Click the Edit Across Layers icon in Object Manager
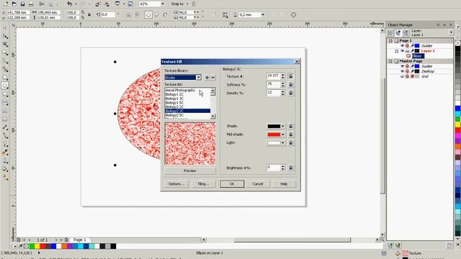Viewport: 461px width, 259px height. pos(398,32)
